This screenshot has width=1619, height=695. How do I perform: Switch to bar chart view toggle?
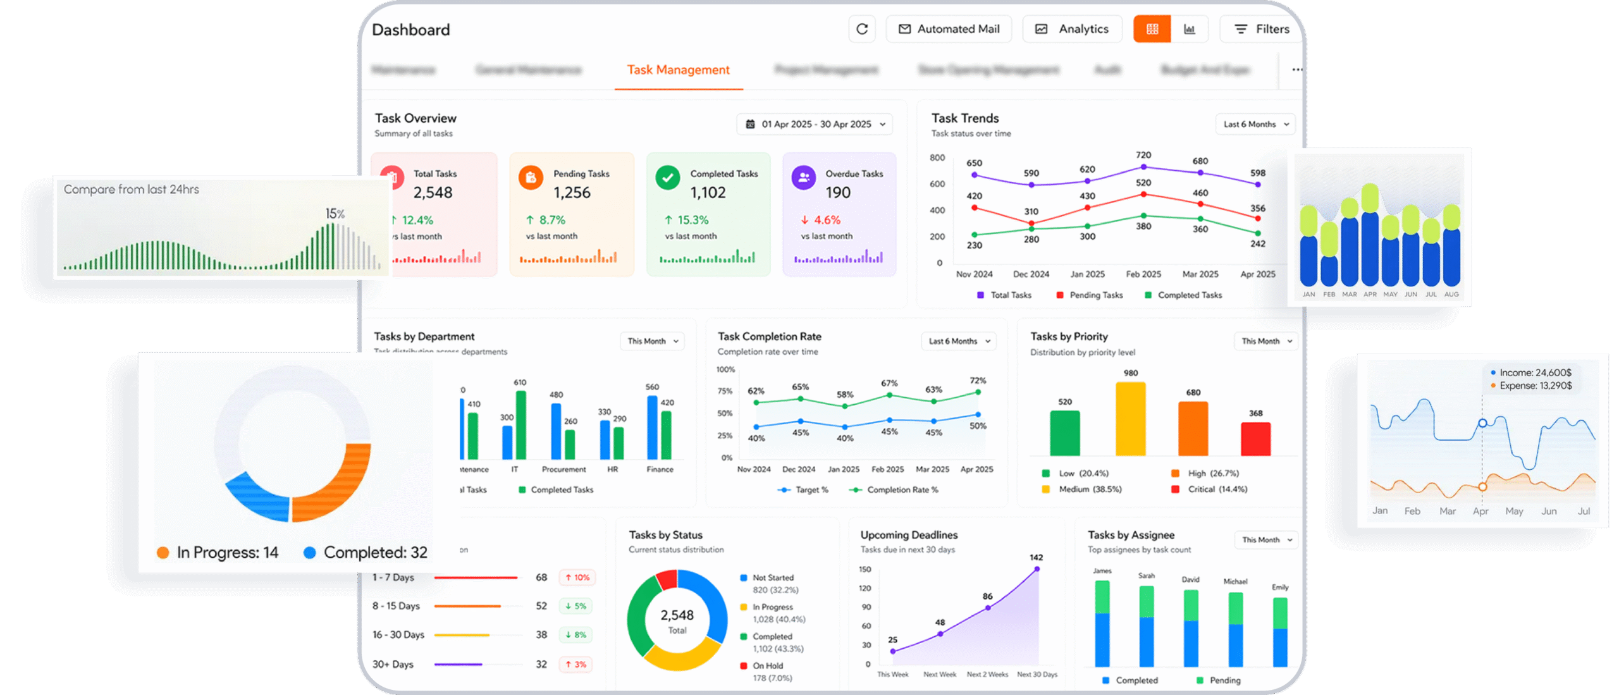(x=1189, y=29)
